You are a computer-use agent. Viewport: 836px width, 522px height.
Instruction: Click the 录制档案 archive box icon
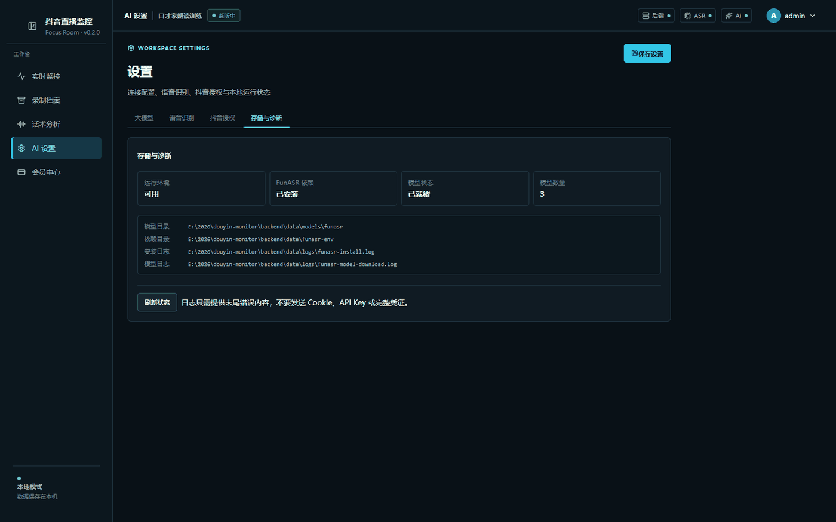(21, 100)
